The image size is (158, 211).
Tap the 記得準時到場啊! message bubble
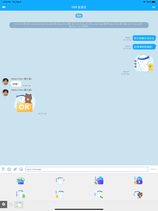144,47
